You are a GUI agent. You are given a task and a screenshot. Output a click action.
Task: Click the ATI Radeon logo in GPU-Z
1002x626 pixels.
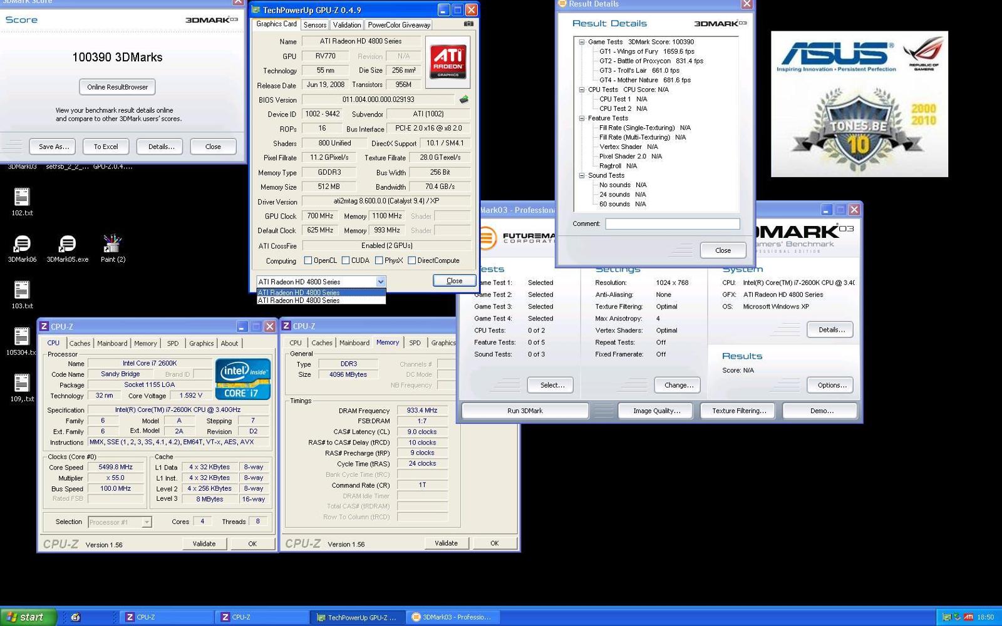tap(448, 61)
